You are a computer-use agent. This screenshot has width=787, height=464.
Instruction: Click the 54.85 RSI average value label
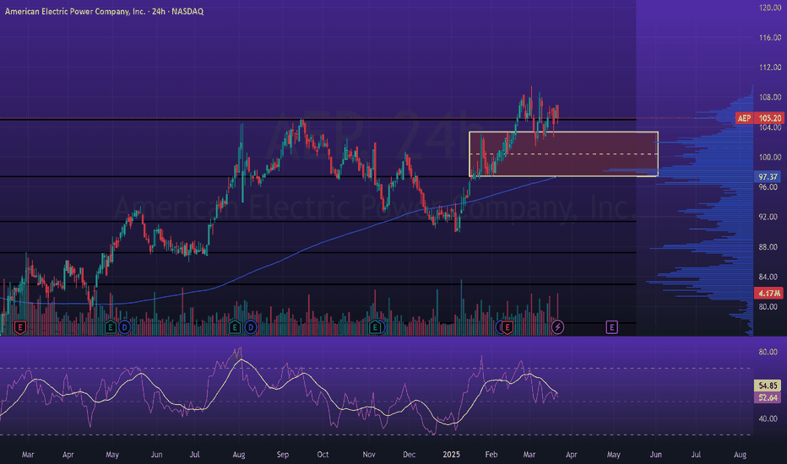pyautogui.click(x=768, y=386)
